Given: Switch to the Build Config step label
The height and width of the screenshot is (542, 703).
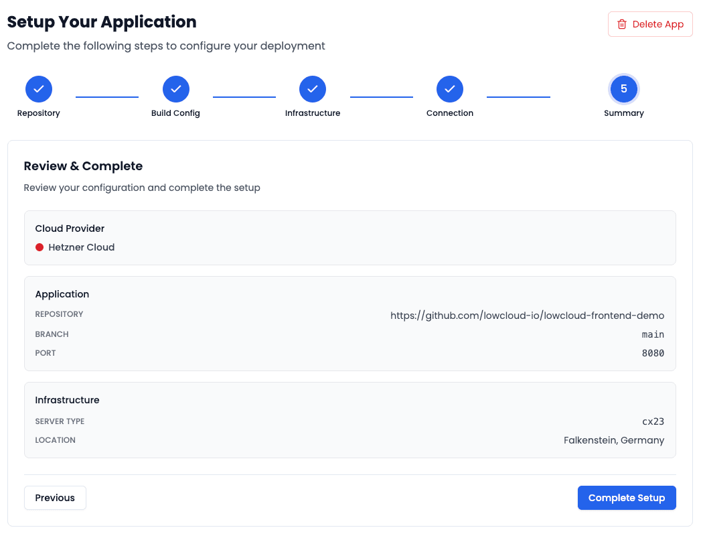Looking at the screenshot, I should point(175,113).
